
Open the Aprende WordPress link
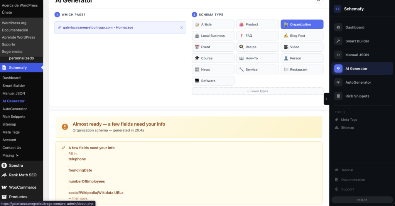(19, 37)
